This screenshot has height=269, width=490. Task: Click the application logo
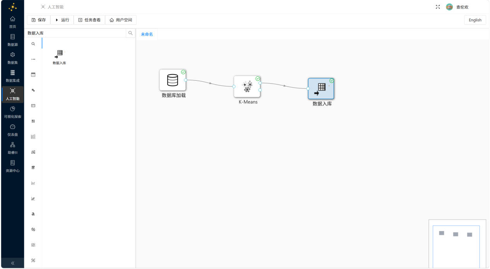[12, 7]
